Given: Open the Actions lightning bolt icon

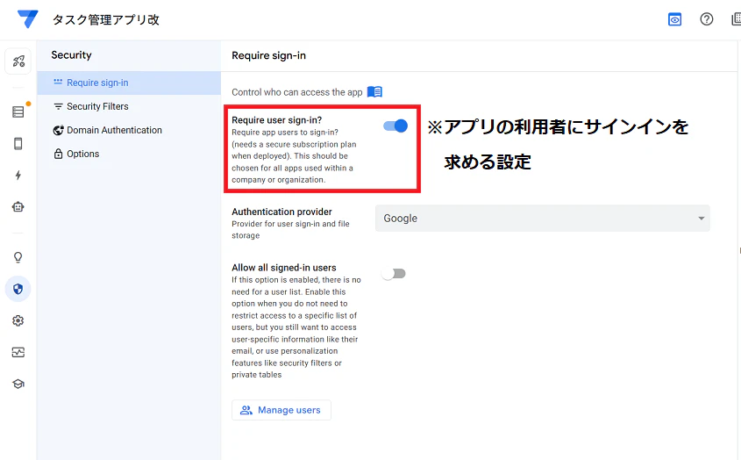Looking at the screenshot, I should point(18,175).
